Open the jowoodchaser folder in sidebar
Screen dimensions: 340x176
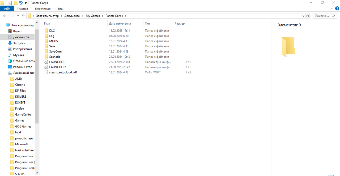(x=24, y=138)
